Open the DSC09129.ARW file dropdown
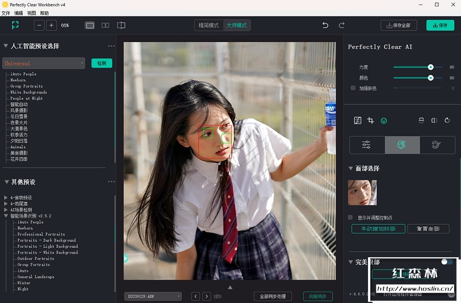The height and width of the screenshot is (303, 461). tap(153, 296)
